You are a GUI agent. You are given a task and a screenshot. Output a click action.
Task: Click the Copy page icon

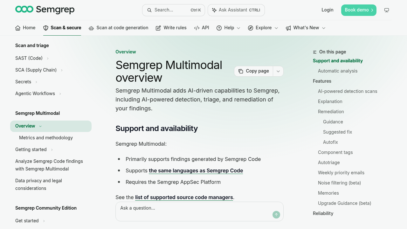click(x=241, y=71)
